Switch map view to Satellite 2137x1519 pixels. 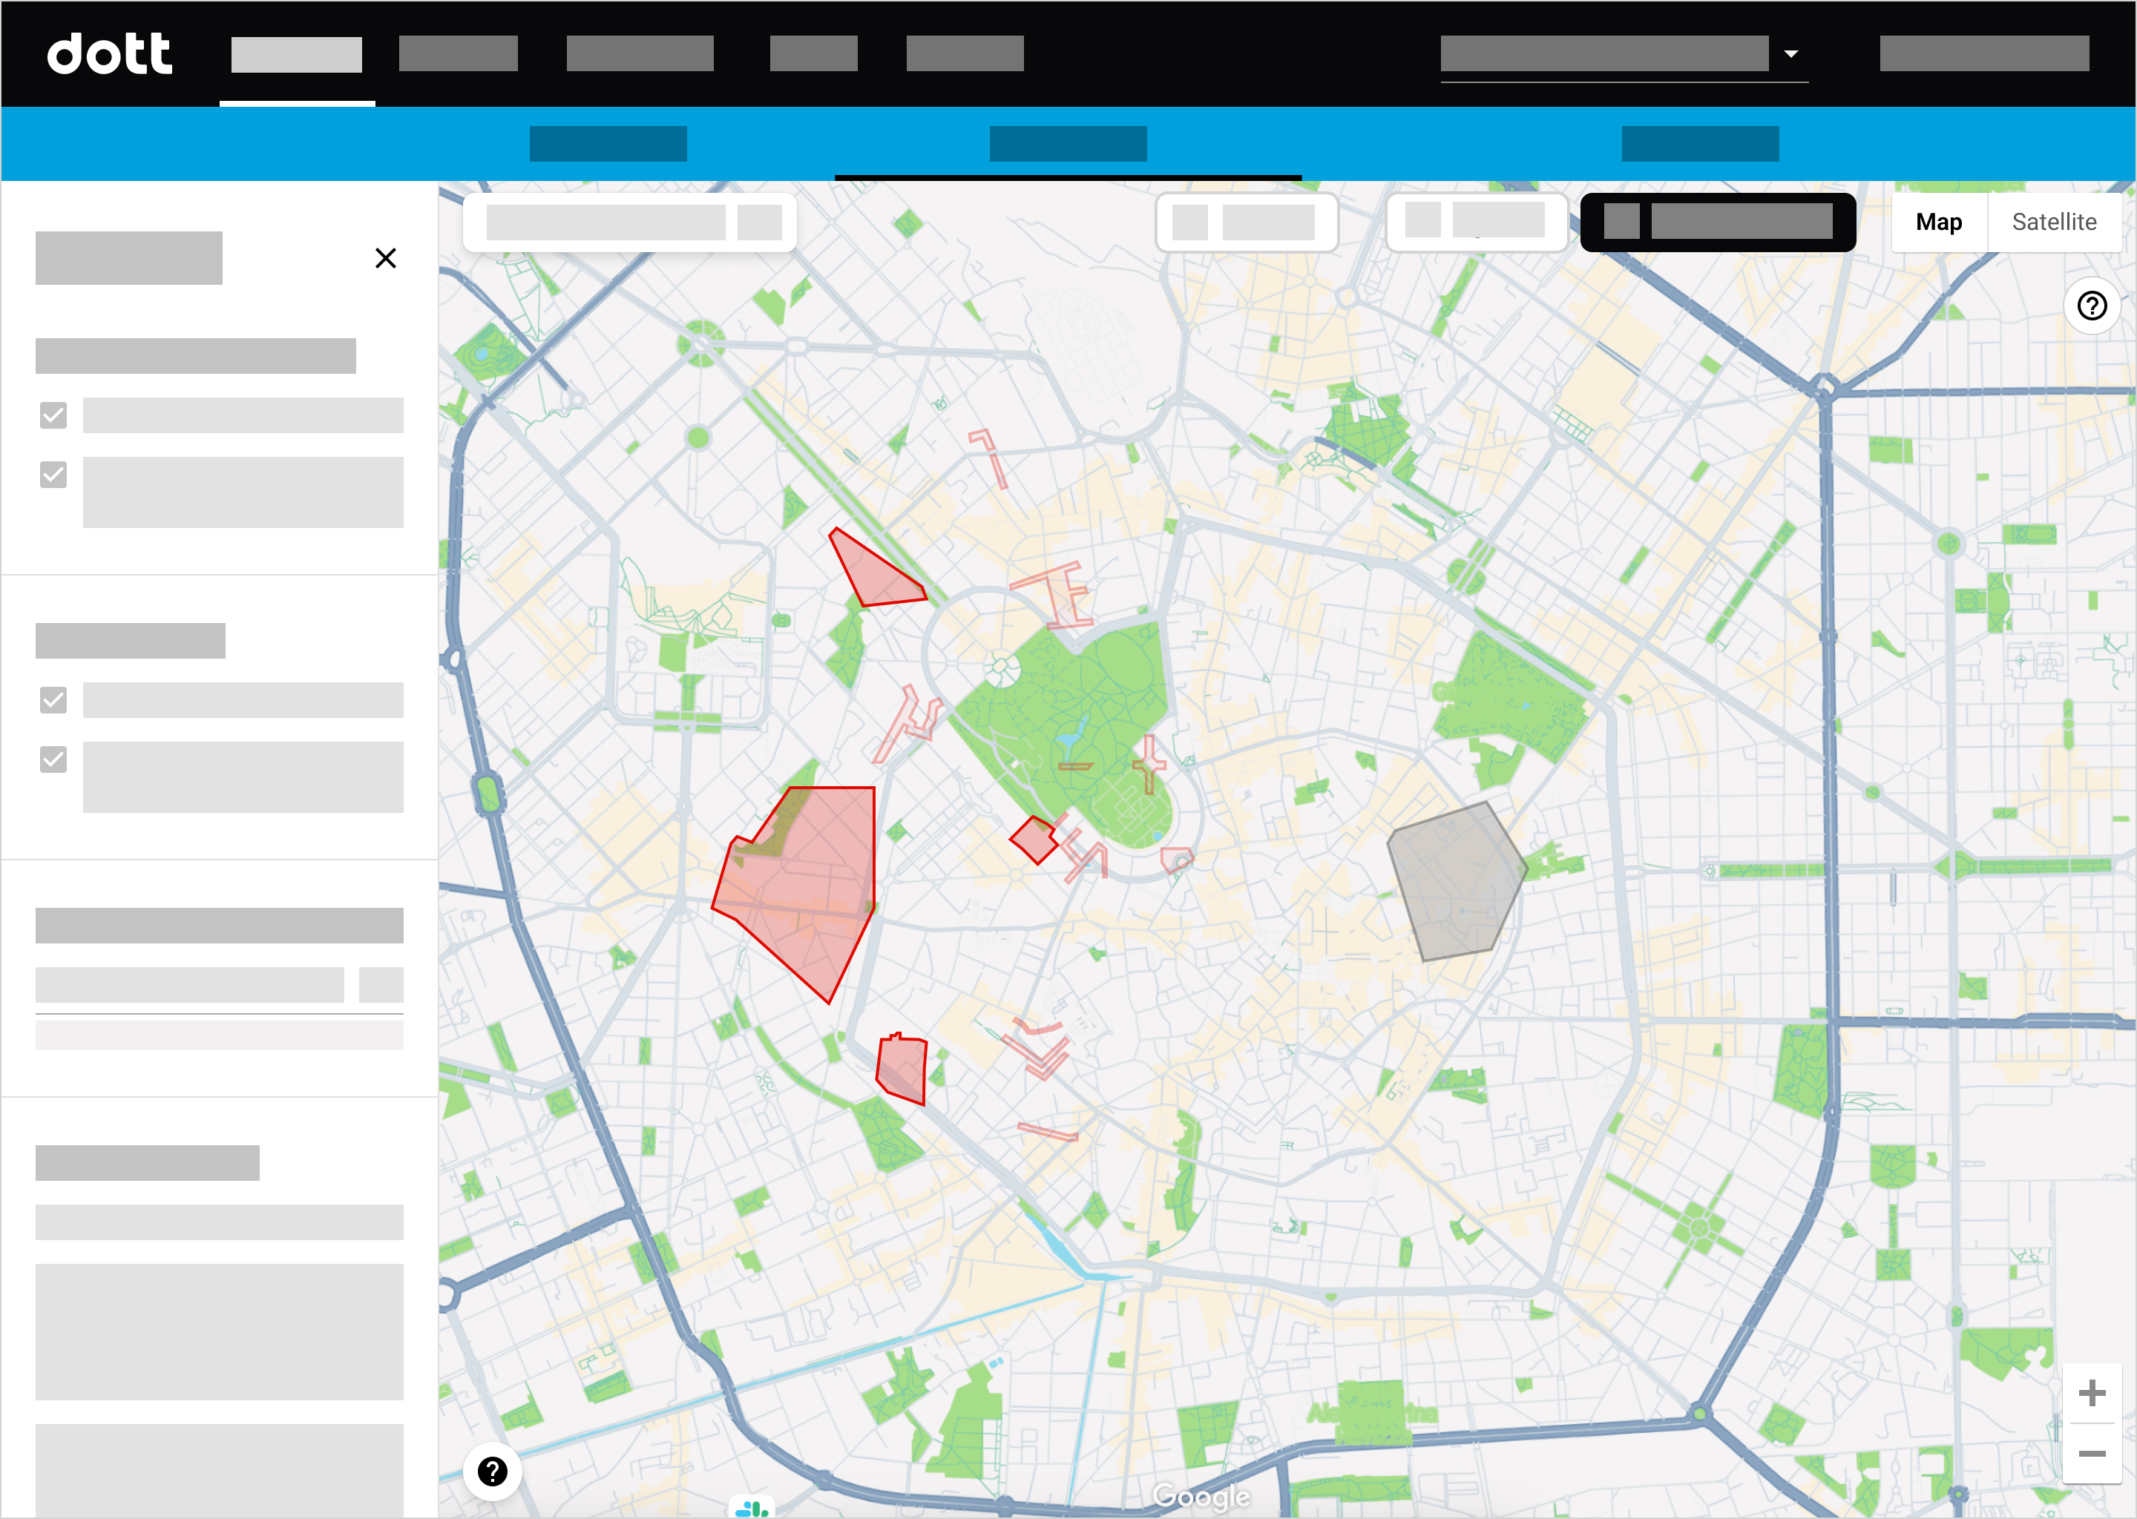(x=2055, y=222)
